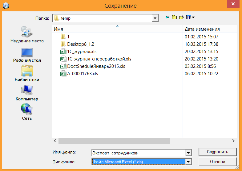Select date 18.03.2015 17:38

click(x=201, y=44)
